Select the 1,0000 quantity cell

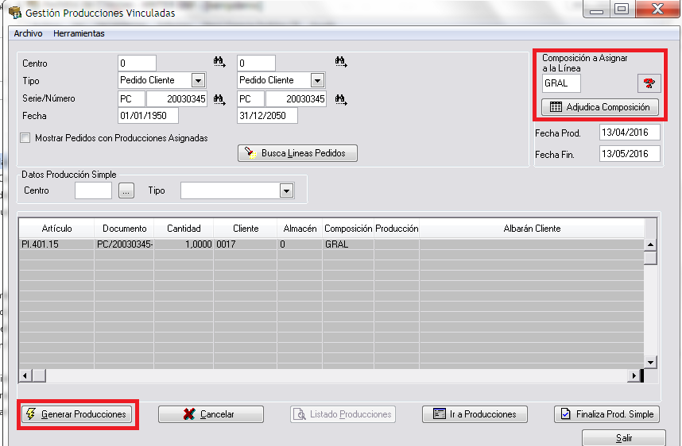(184, 244)
